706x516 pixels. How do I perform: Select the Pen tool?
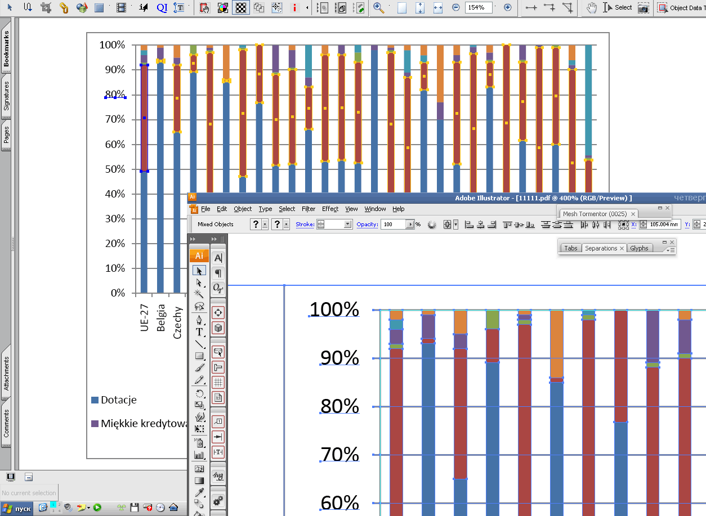(x=199, y=320)
